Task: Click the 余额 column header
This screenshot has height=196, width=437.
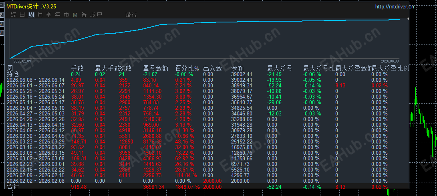Action: (x=238, y=68)
